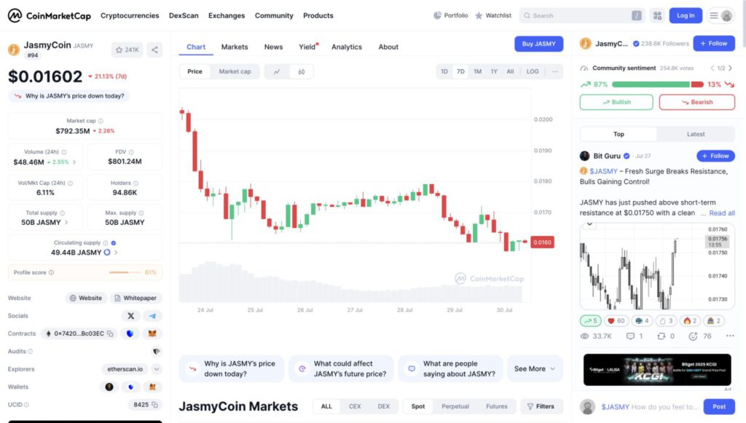This screenshot has width=746, height=423.
Task: Click the Buy JASMY button
Action: click(x=538, y=44)
